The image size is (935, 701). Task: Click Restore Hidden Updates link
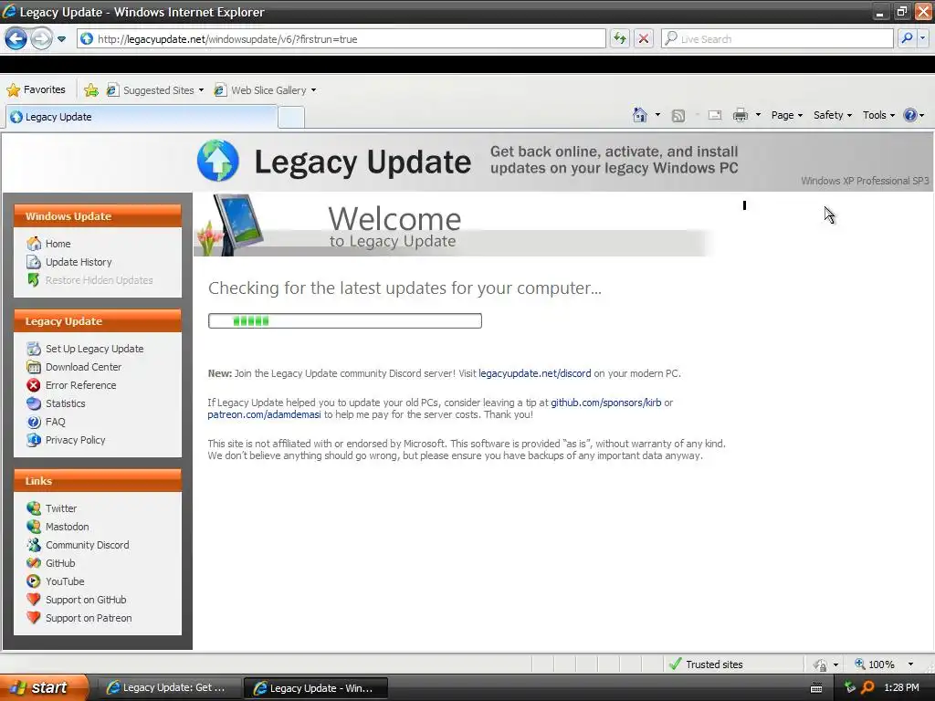[x=99, y=280]
